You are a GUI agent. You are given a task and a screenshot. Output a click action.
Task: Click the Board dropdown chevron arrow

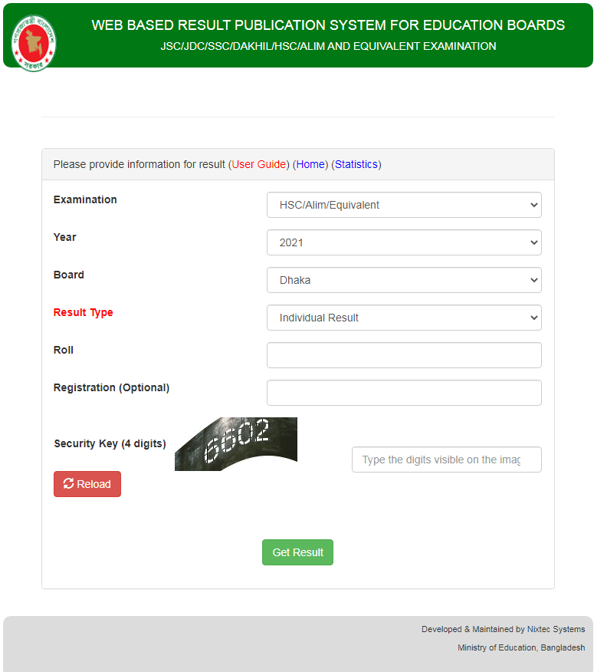534,280
